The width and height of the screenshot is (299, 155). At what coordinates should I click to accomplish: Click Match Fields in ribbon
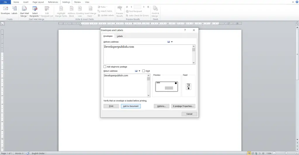click(105, 11)
